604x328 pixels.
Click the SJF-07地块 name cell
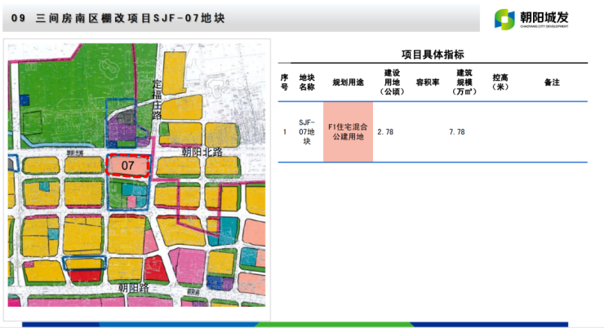click(307, 131)
